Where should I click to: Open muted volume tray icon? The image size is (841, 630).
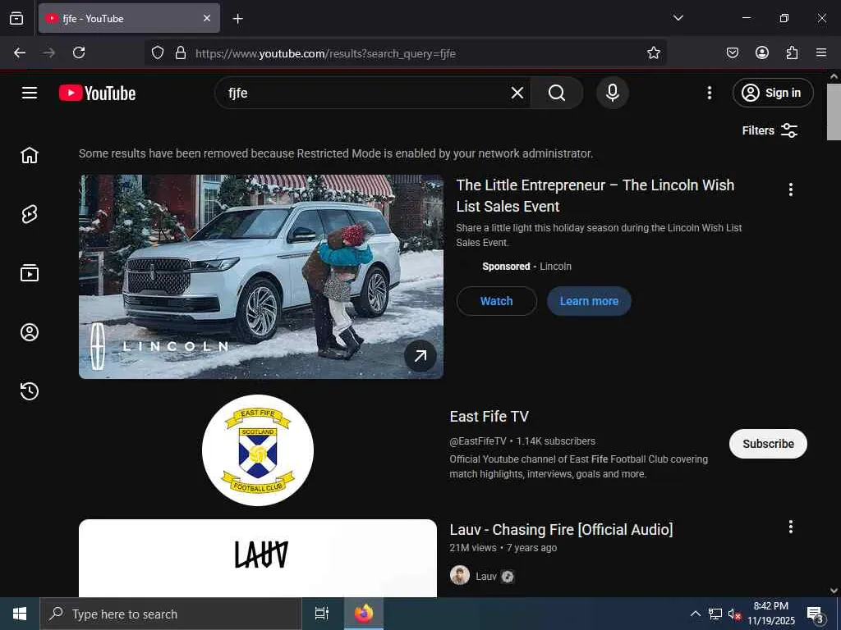tap(734, 614)
